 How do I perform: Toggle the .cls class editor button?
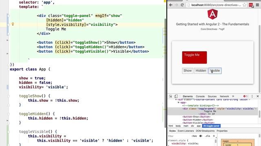208,136
